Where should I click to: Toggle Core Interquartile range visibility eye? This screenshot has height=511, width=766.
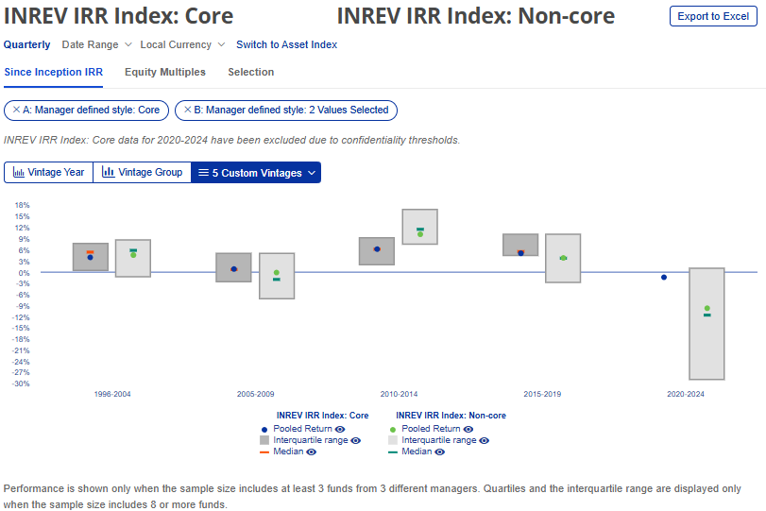coord(356,441)
